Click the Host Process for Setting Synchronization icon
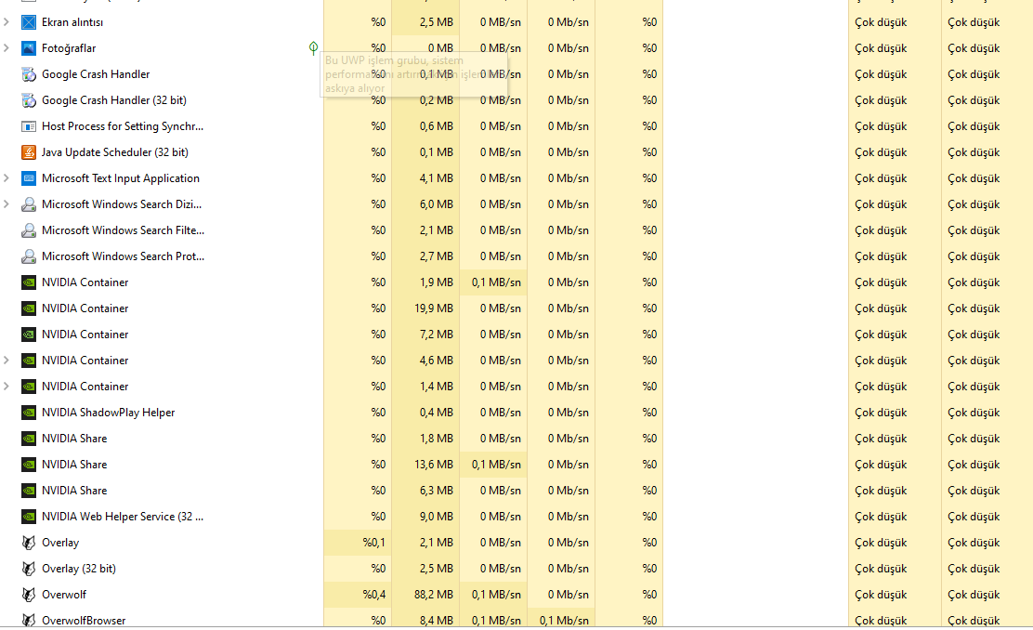This screenshot has width=1033, height=630. (29, 126)
